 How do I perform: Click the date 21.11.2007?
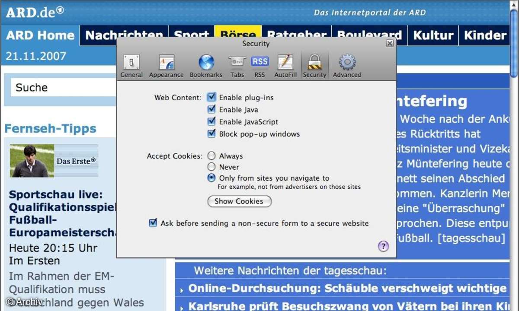(x=36, y=56)
